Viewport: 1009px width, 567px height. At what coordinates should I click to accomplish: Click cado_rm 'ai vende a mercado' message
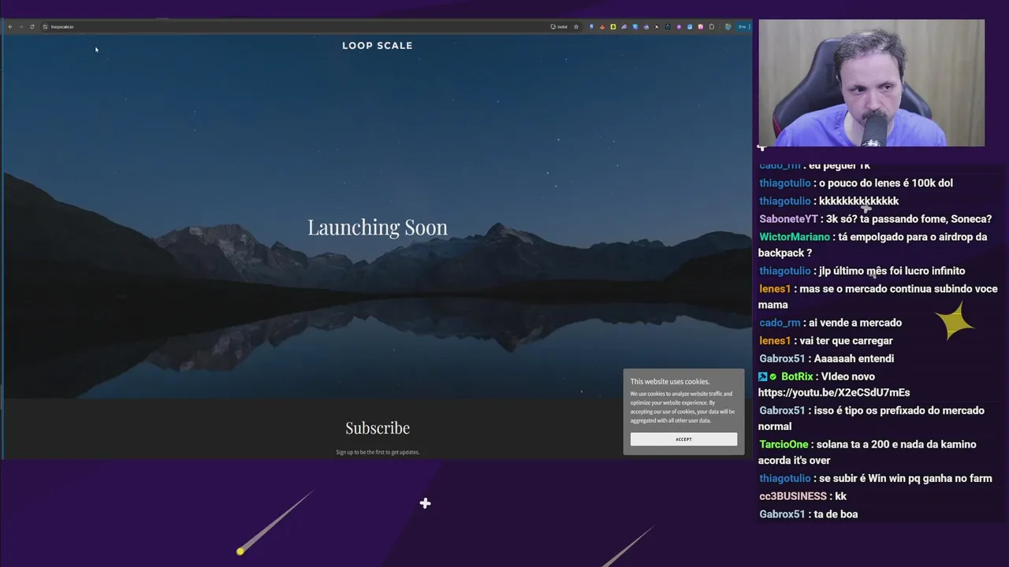pos(855,322)
